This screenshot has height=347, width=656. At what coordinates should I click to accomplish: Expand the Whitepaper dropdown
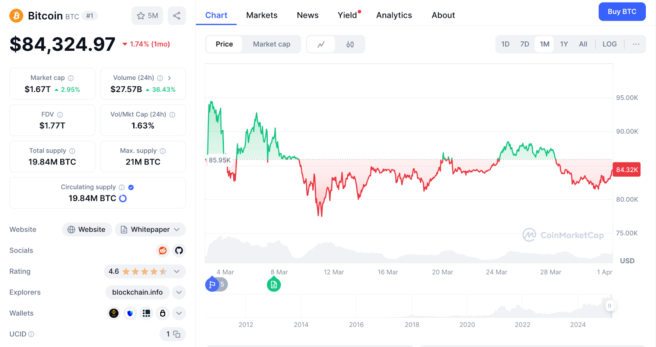click(150, 230)
